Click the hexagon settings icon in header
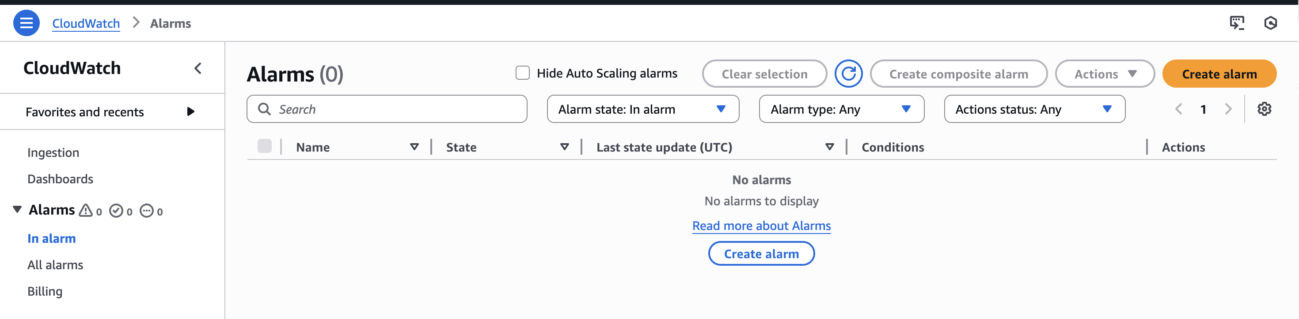Viewport: 1299px width, 319px height. point(1270,23)
